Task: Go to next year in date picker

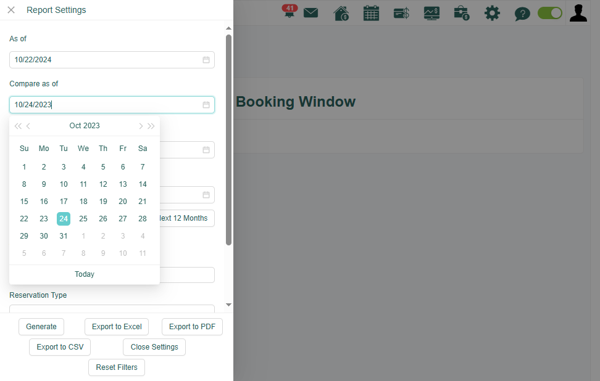Action: (x=151, y=126)
